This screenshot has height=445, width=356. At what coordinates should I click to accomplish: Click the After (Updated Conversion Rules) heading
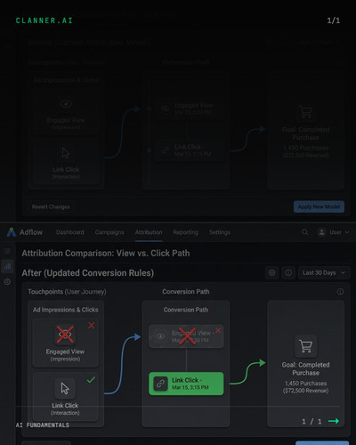88,273
